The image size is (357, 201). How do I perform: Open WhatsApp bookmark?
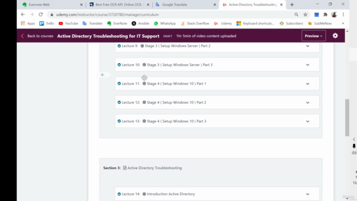tap(165, 23)
